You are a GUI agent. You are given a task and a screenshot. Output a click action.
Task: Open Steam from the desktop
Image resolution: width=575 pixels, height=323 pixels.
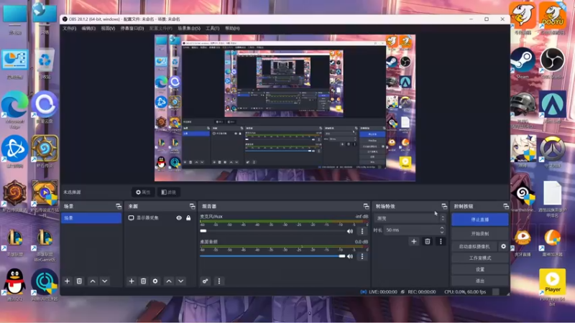point(523,63)
